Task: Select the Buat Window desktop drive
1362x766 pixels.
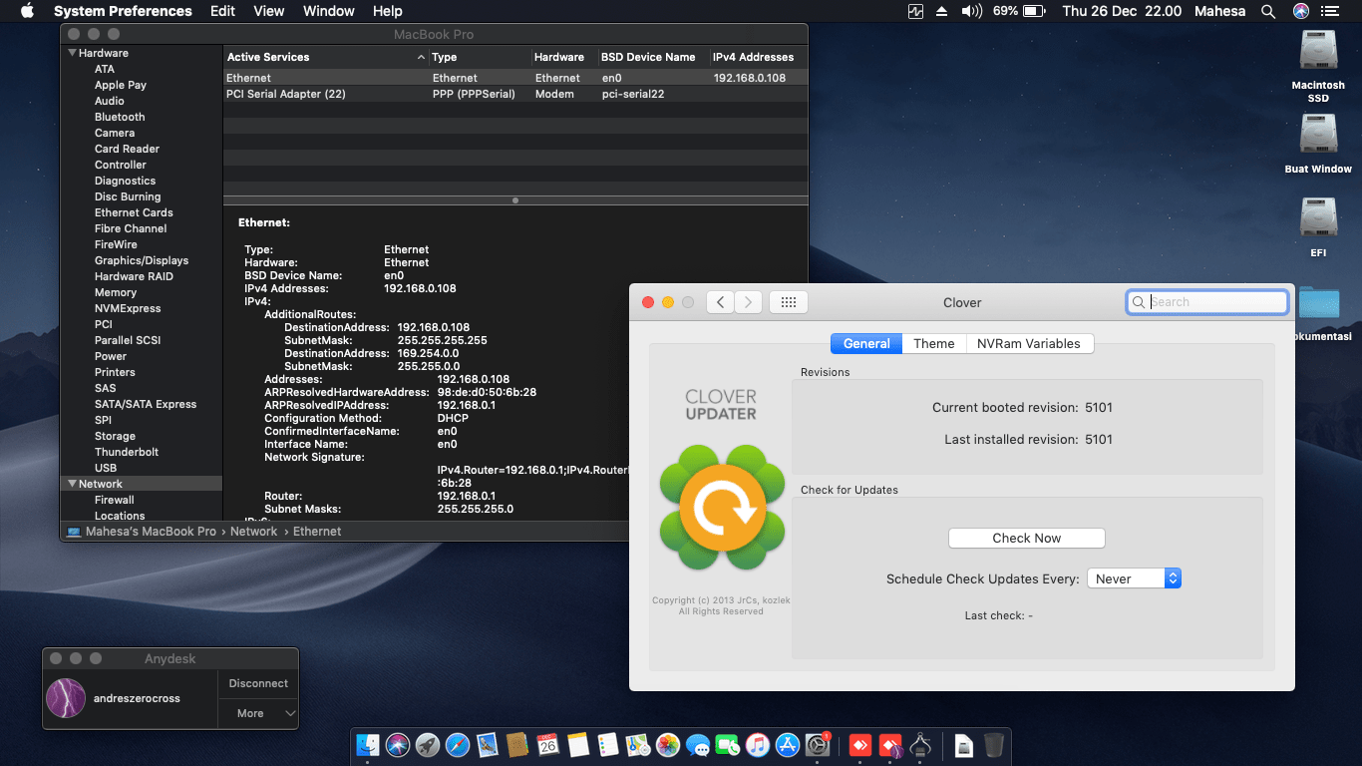Action: coord(1318,144)
